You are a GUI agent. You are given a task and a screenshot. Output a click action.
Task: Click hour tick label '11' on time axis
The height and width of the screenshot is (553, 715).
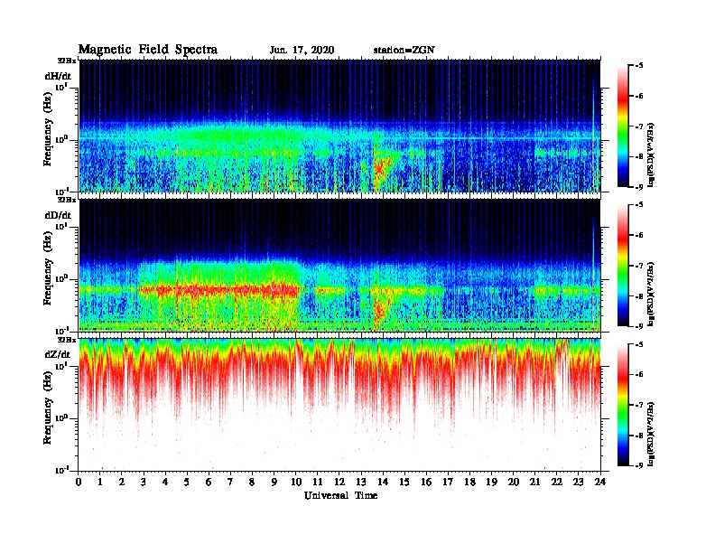[x=318, y=482]
